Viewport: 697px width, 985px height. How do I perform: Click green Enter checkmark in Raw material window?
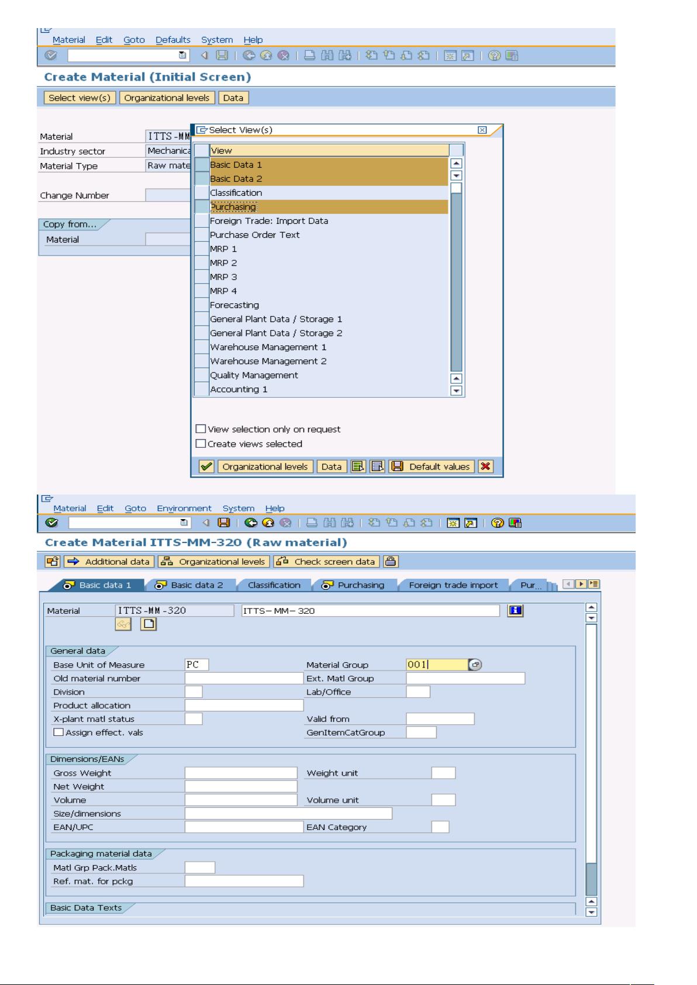51,523
